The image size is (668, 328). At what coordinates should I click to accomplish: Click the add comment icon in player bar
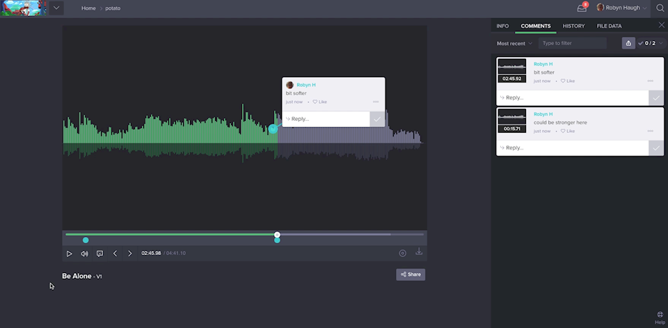click(100, 254)
